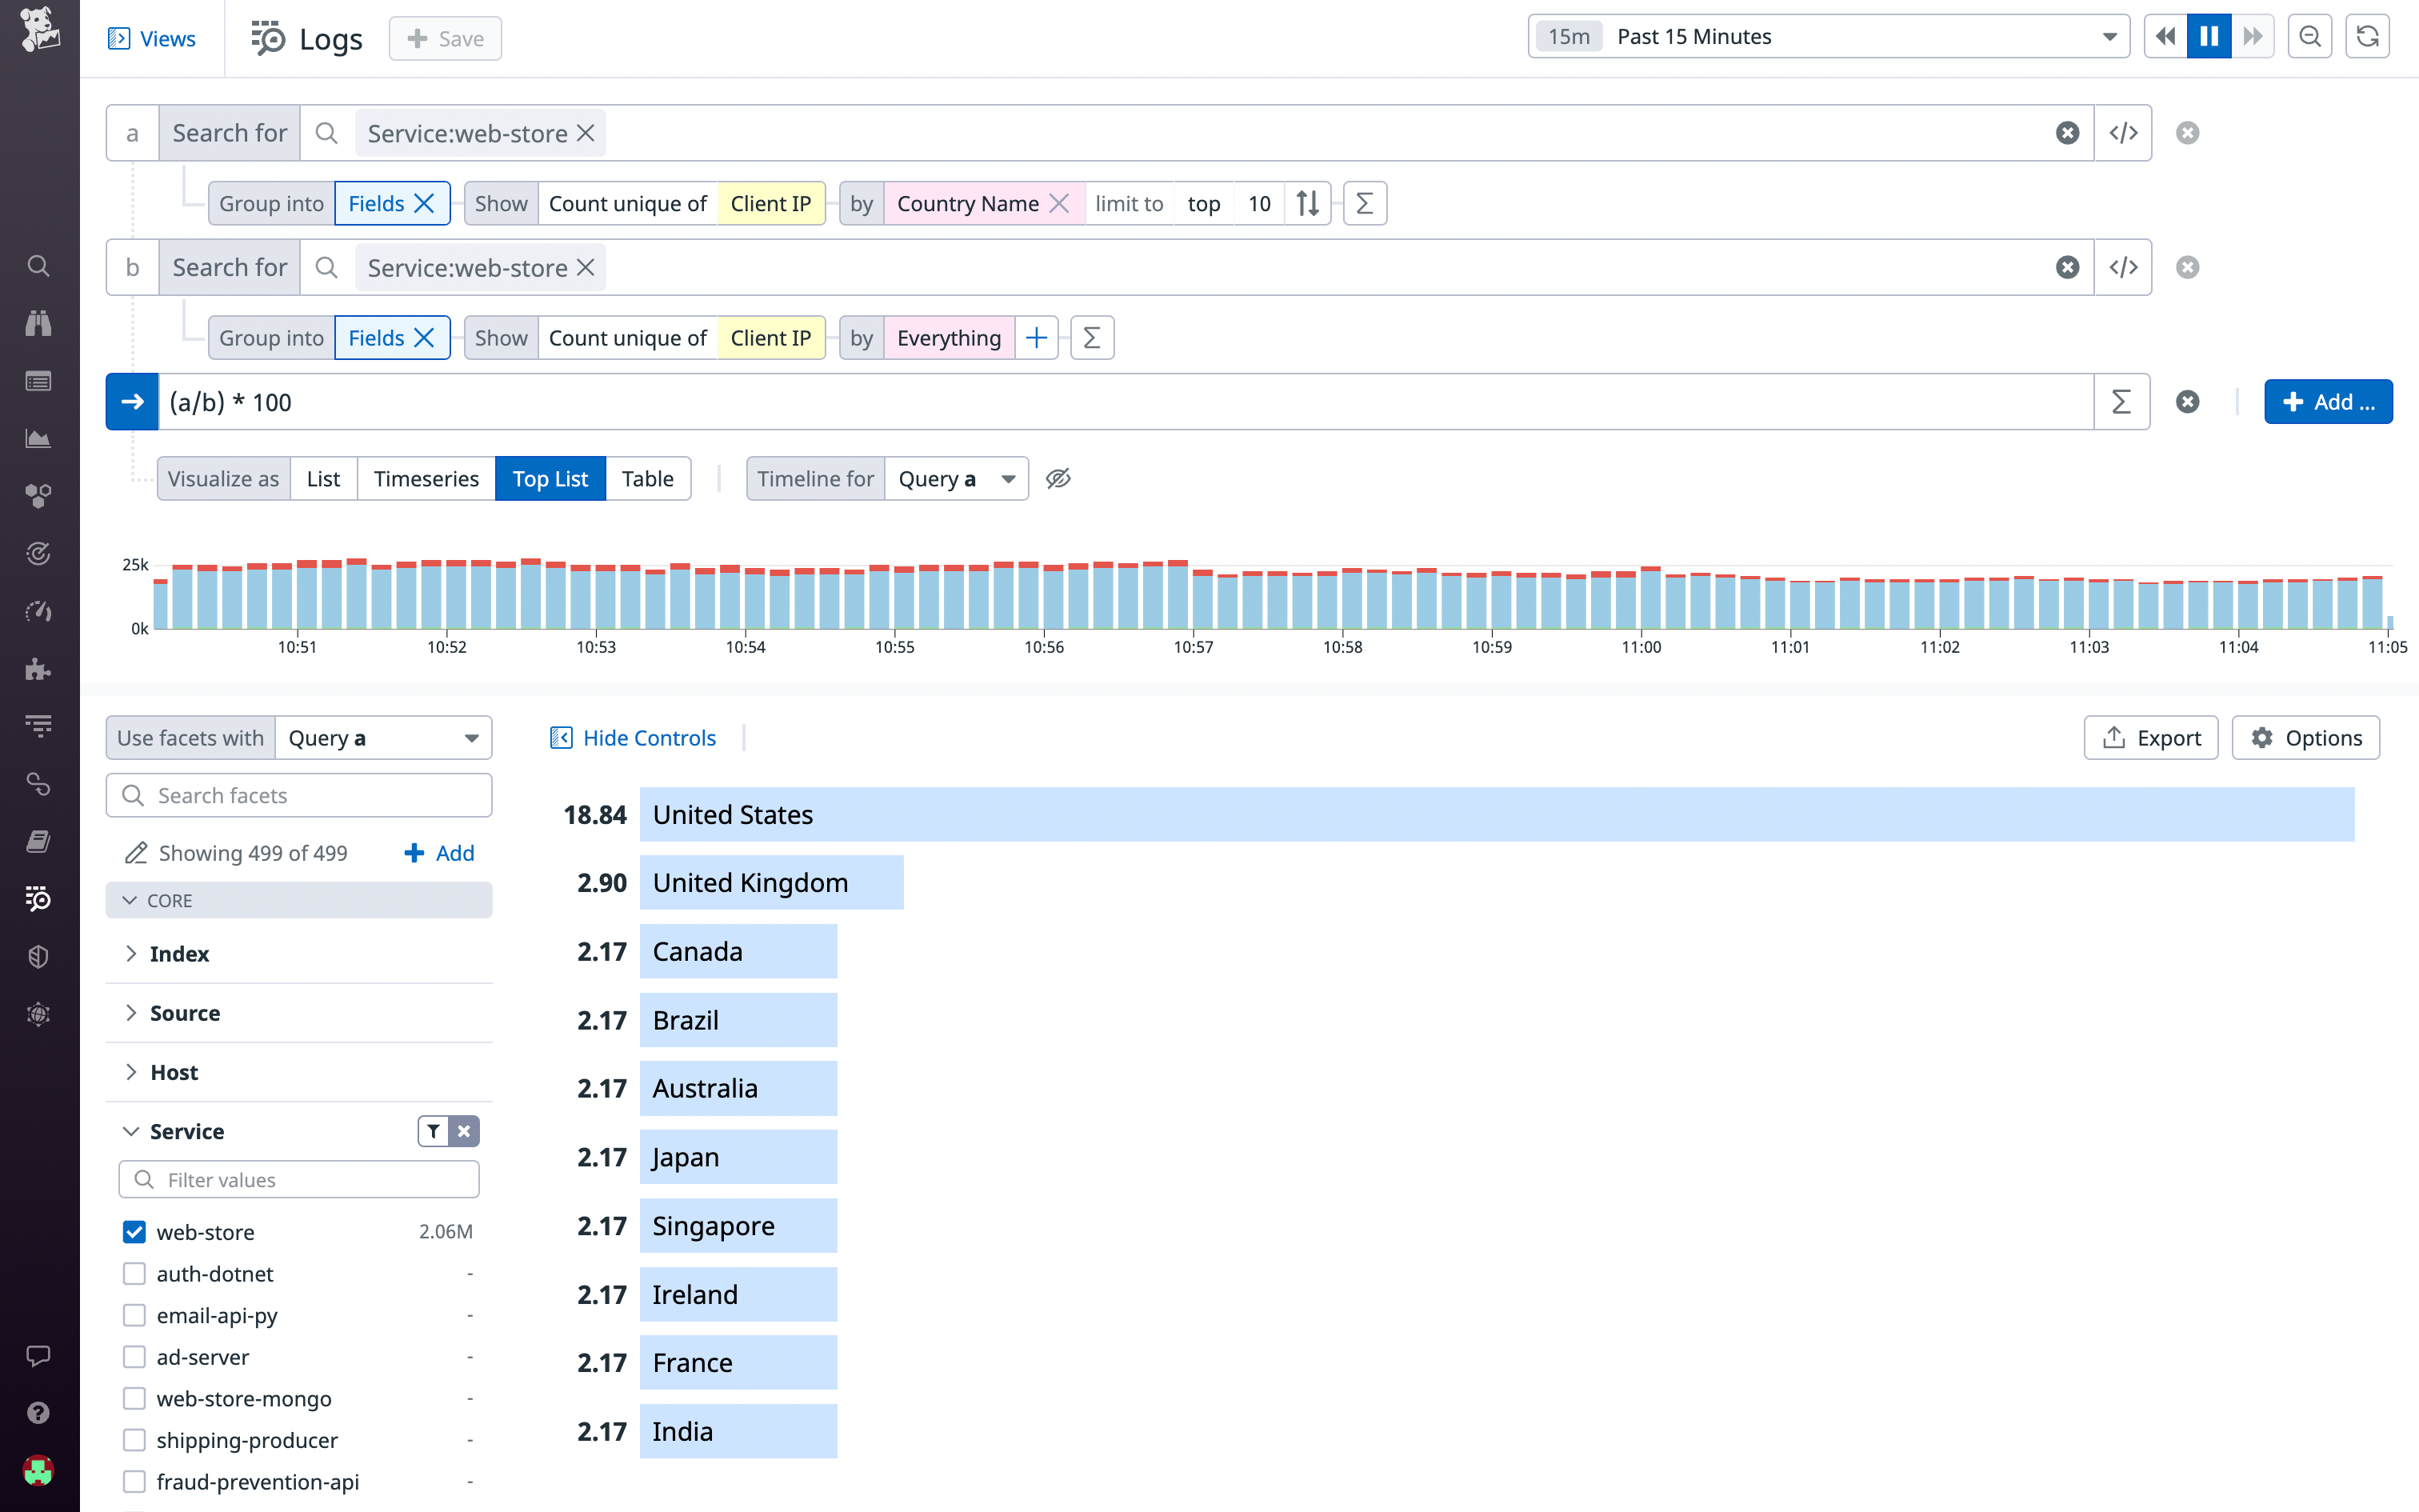Click the Export button
Screen dimensions: 2419x1512
(2151, 737)
